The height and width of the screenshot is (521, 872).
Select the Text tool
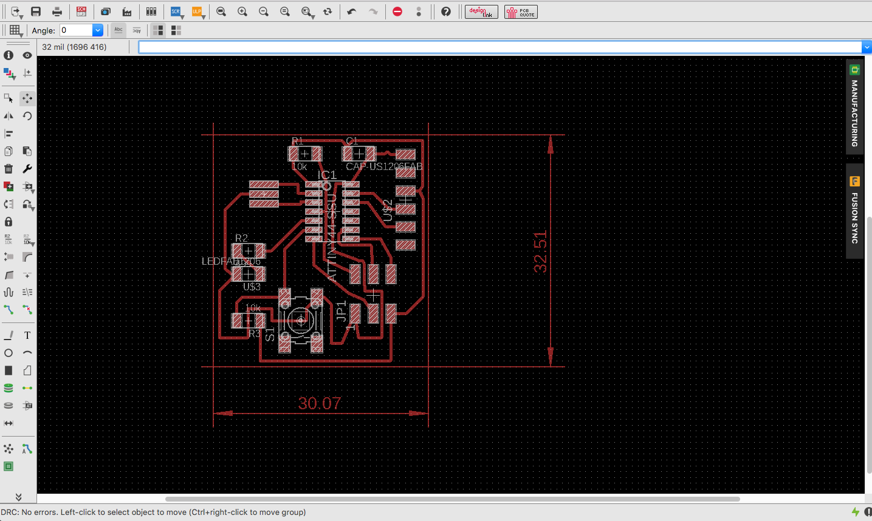pos(27,335)
